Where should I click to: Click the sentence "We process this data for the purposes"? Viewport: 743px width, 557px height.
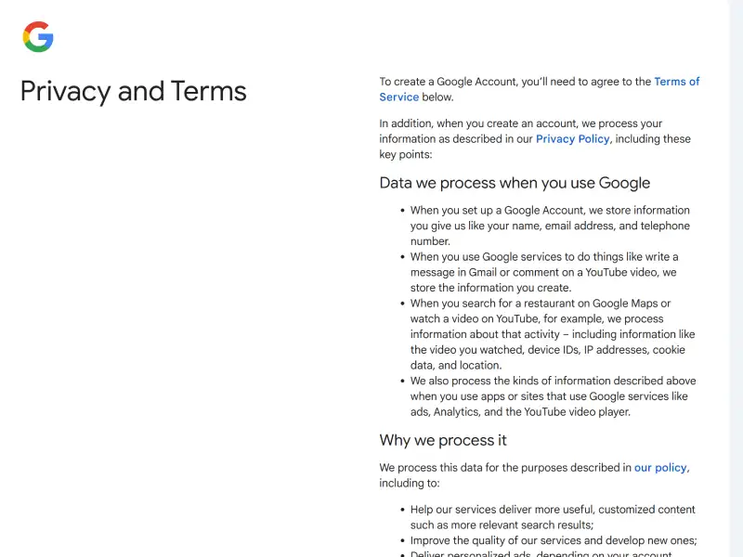tap(505, 468)
